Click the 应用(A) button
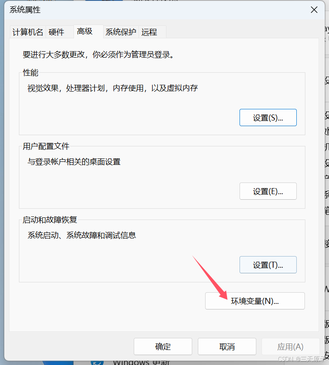The width and height of the screenshot is (329, 365). 290,346
